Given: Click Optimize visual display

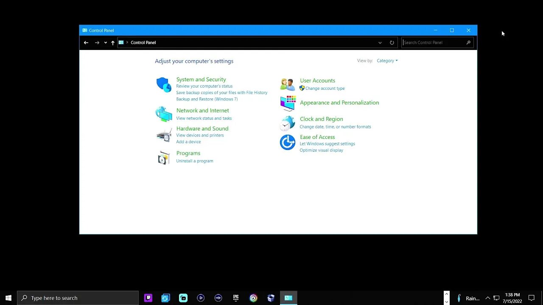Looking at the screenshot, I should tap(322, 150).
